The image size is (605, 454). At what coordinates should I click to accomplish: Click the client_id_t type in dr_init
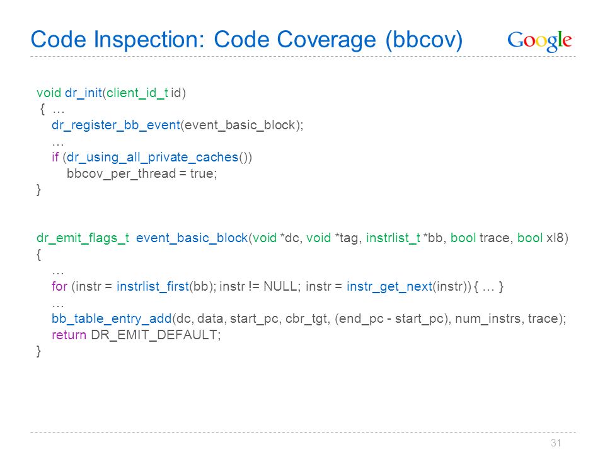point(137,93)
